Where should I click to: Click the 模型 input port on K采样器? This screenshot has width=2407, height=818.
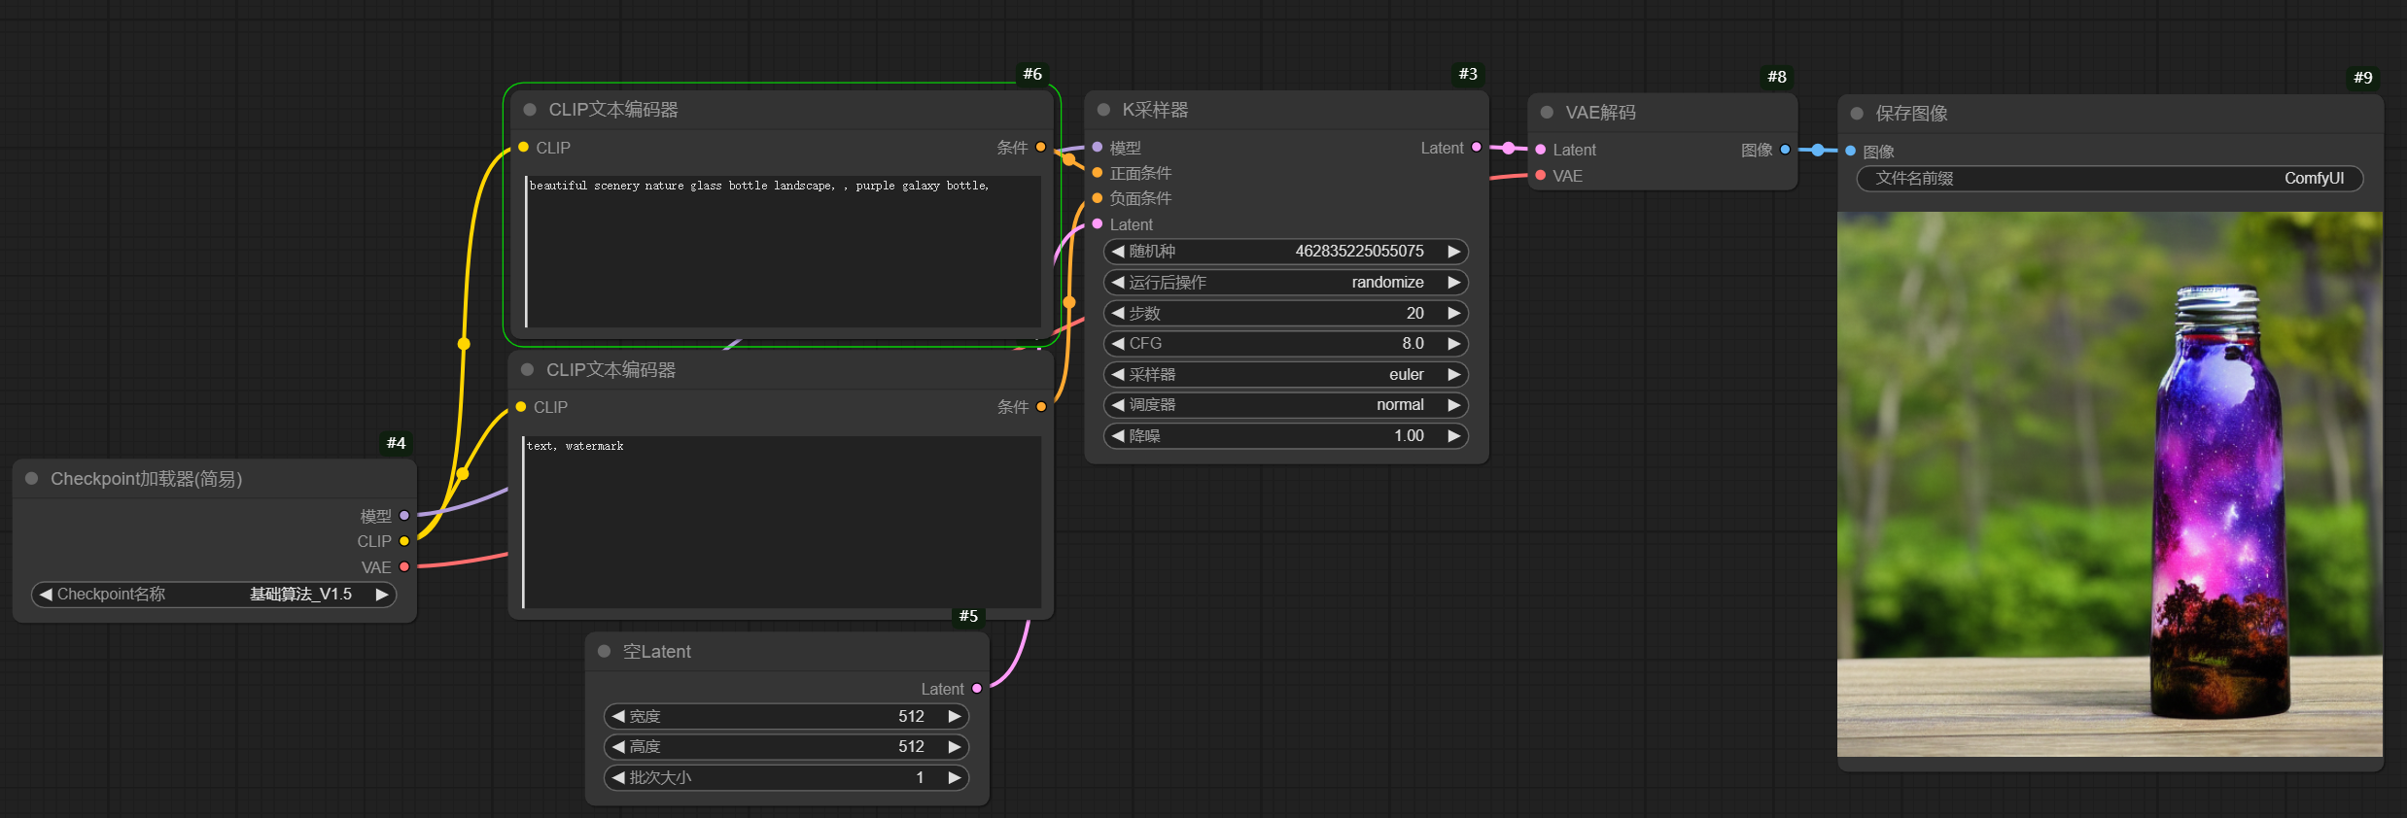[x=1098, y=148]
